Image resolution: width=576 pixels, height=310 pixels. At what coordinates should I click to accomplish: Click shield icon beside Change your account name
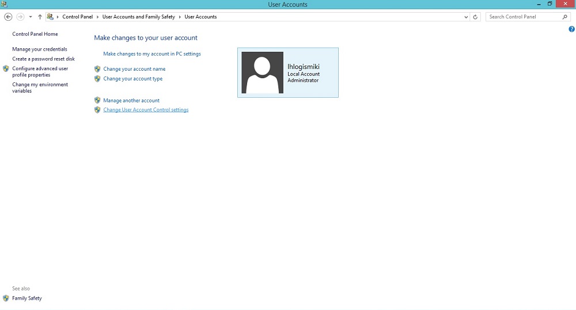[97, 68]
